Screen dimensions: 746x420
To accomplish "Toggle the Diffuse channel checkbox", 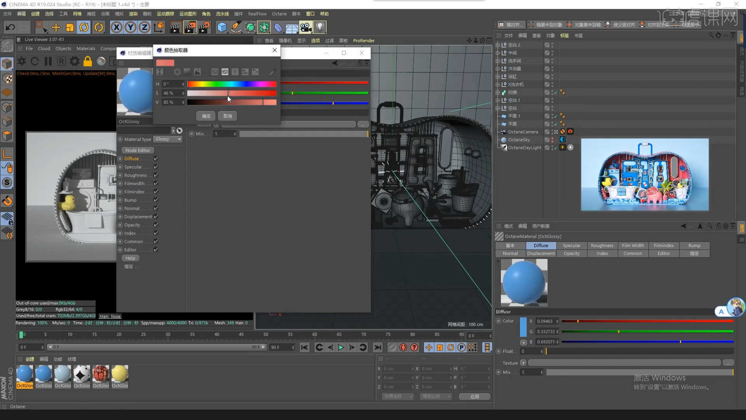I will pos(156,159).
